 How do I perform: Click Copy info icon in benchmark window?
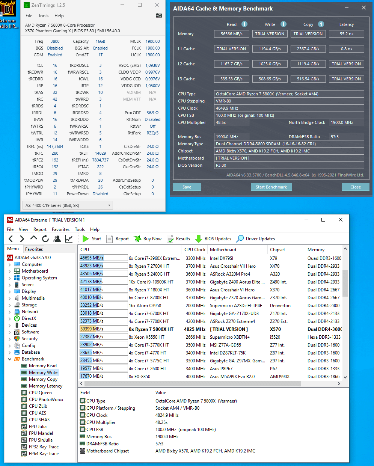(x=321, y=24)
